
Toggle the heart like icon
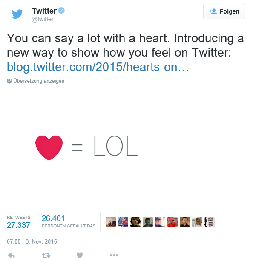coord(80,255)
